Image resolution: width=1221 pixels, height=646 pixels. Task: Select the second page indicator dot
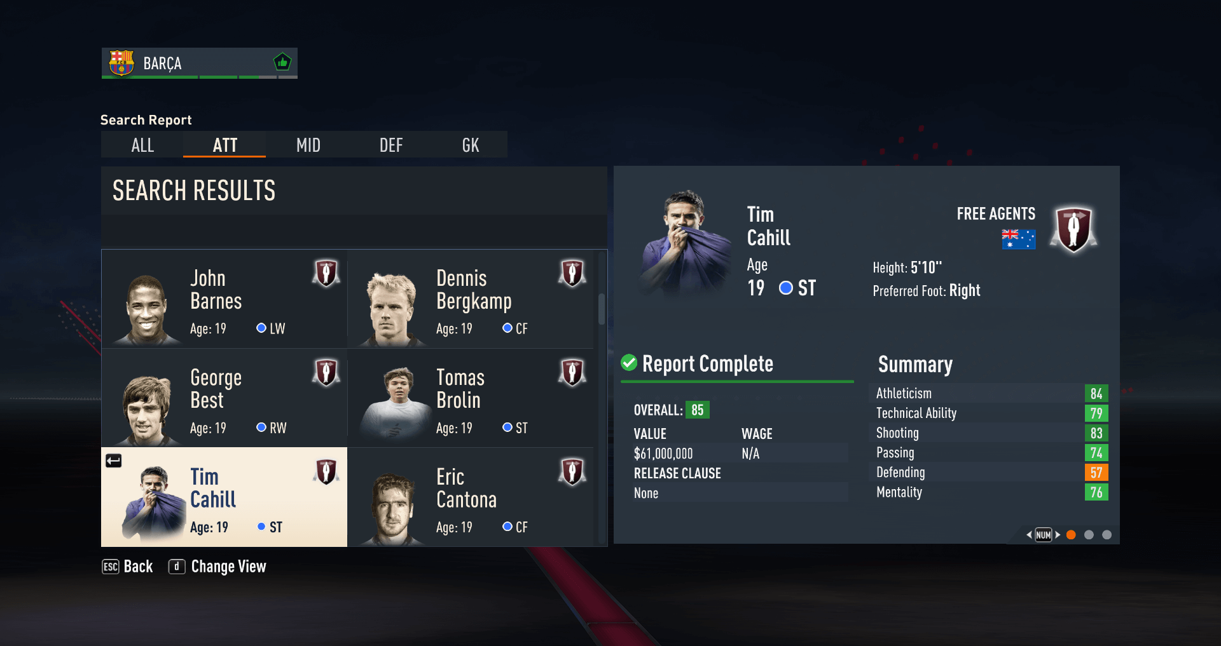point(1089,535)
